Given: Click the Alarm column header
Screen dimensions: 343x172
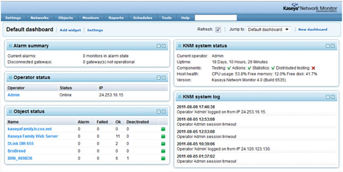Looking at the screenshot, I should pyautogui.click(x=83, y=122).
